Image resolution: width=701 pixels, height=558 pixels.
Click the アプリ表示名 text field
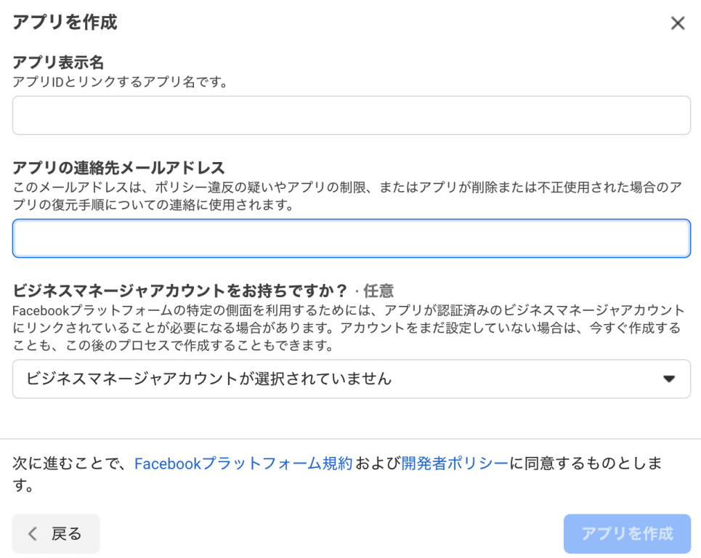[x=351, y=116]
